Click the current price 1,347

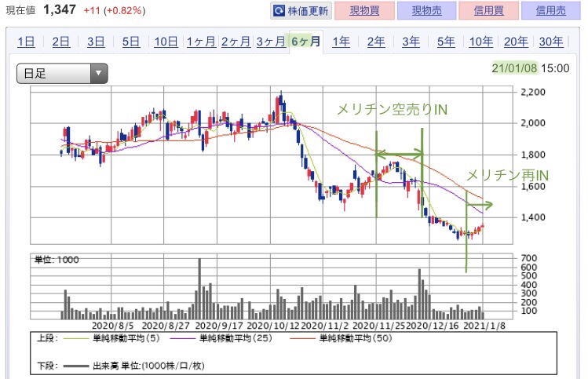tap(60, 9)
